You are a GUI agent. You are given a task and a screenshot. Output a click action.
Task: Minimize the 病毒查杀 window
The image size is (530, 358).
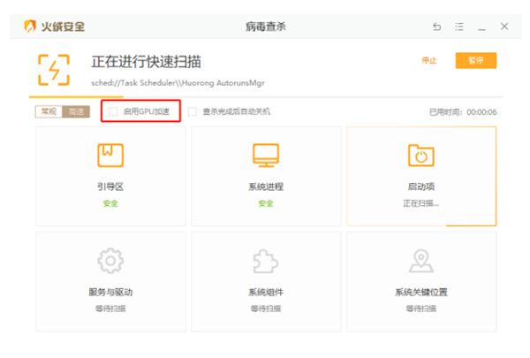click(481, 29)
